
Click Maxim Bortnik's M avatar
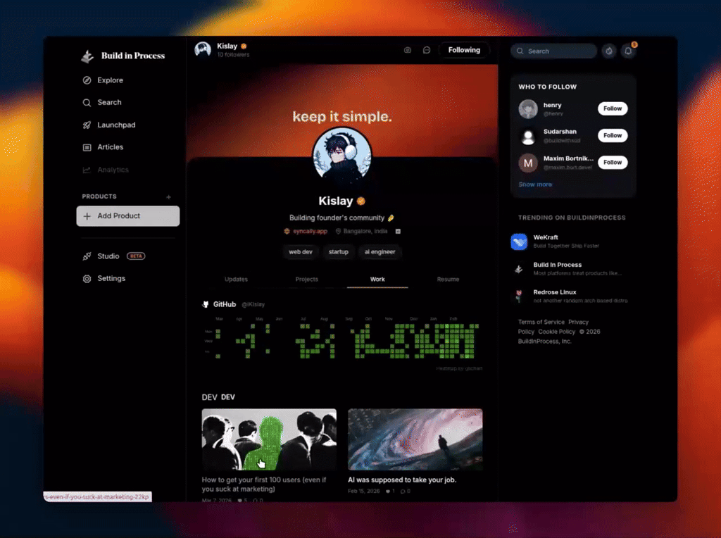528,163
